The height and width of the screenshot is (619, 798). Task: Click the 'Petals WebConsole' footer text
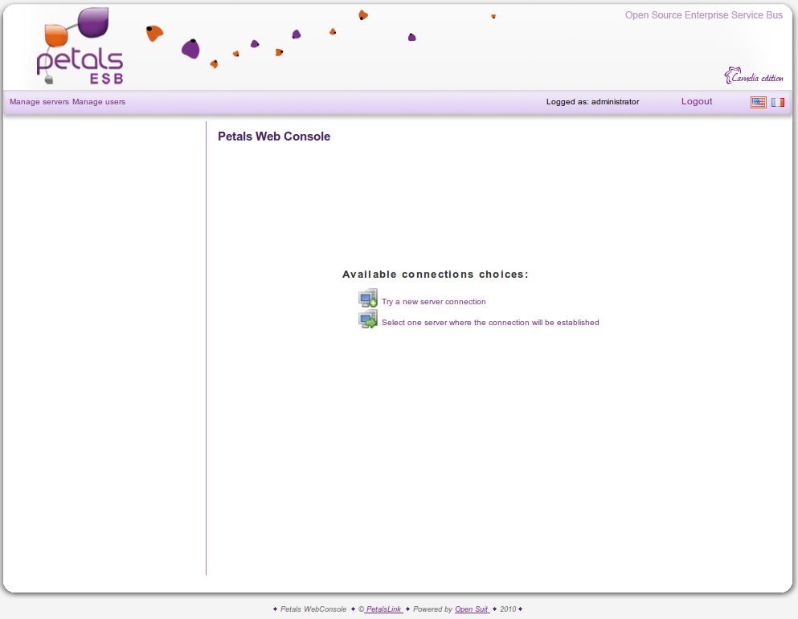tap(313, 609)
